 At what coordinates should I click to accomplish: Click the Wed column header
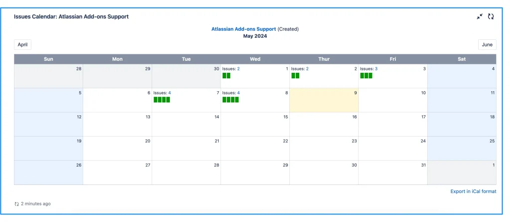(255, 59)
